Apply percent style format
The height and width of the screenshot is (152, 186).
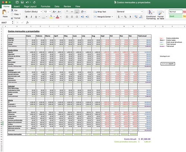(125, 17)
